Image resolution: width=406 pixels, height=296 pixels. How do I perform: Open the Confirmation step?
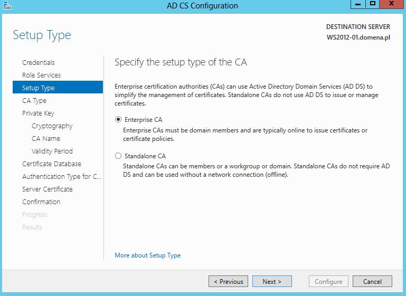(x=41, y=202)
